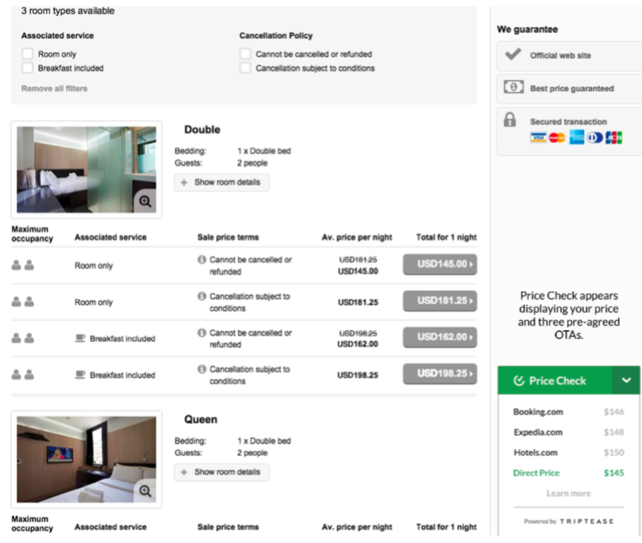Click the Remove all filters link
The height and width of the screenshot is (543, 642).
click(x=54, y=89)
